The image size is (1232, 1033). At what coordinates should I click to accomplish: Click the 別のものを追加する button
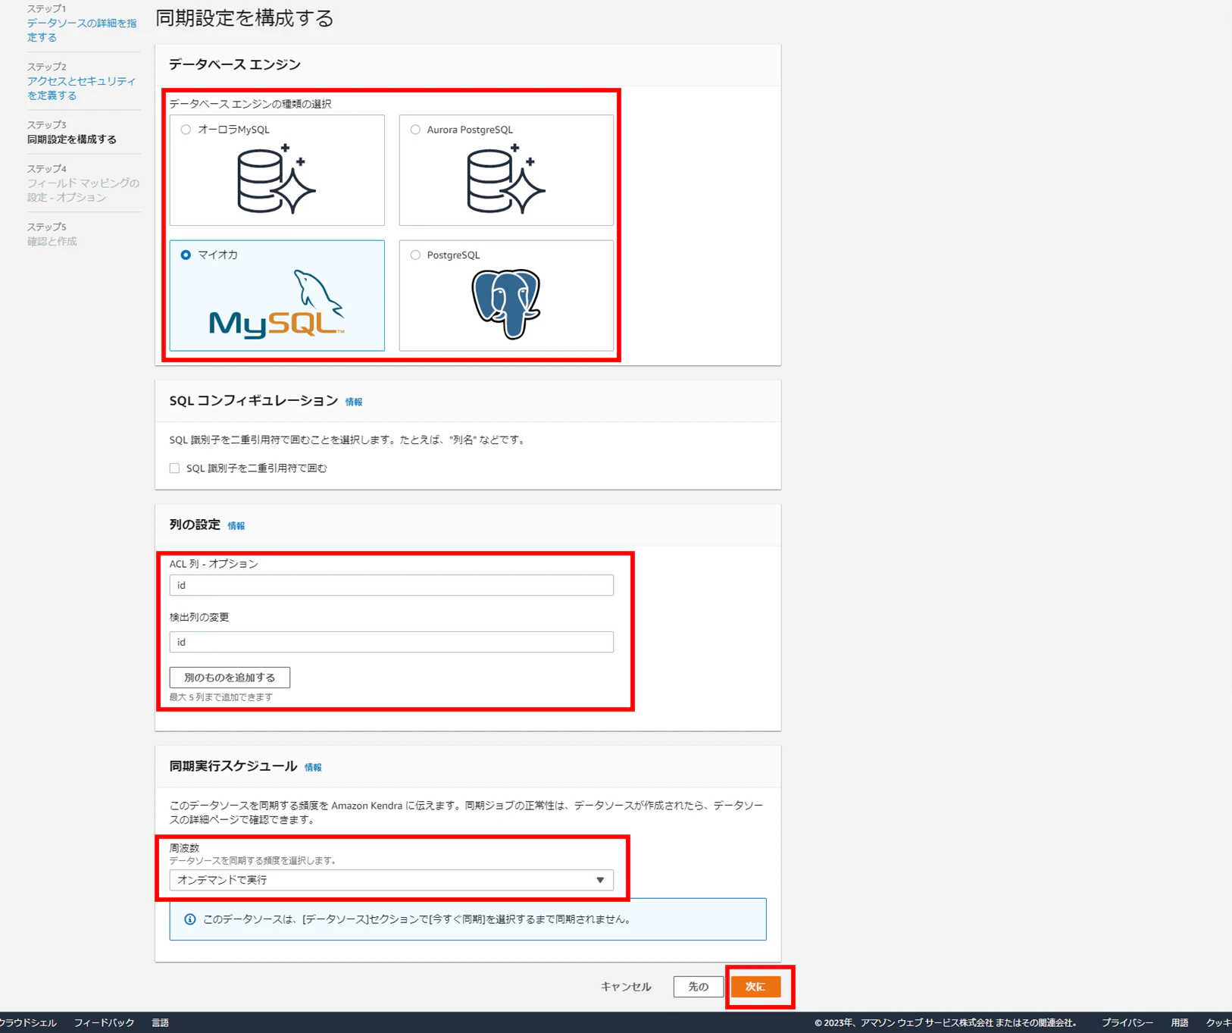click(x=230, y=678)
